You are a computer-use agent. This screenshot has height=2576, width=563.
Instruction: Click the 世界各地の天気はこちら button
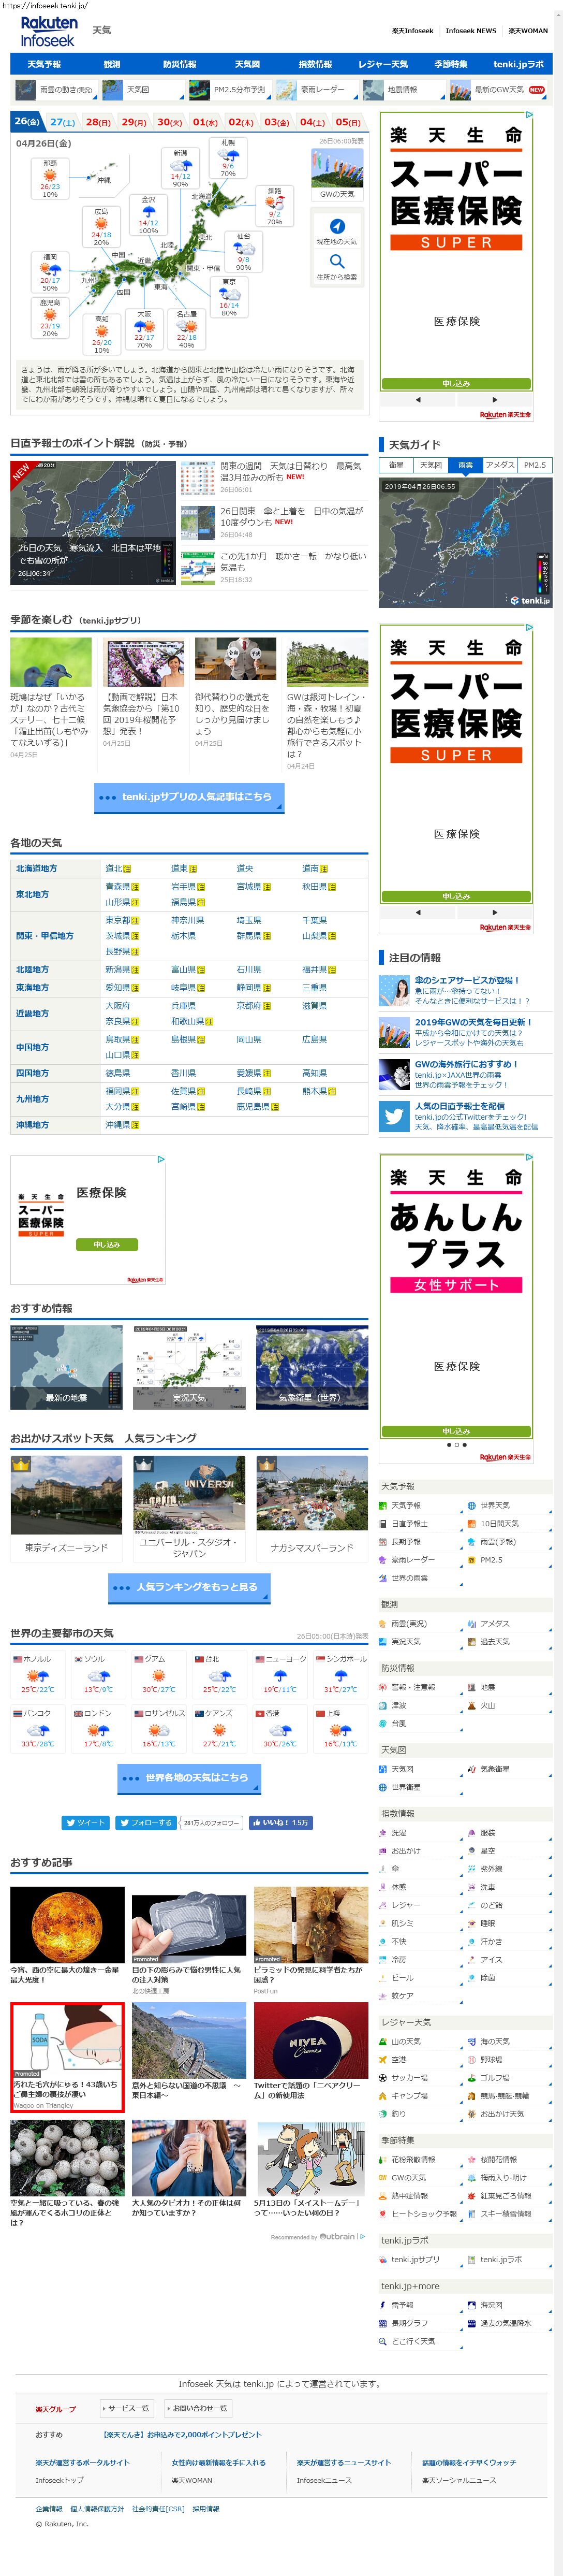coord(189,1778)
